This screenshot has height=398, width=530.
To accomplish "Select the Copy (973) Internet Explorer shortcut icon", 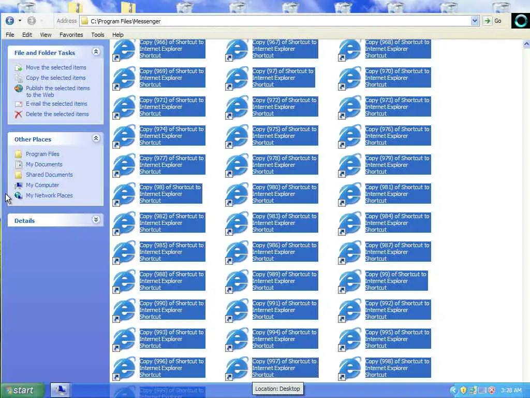I will pos(350,108).
